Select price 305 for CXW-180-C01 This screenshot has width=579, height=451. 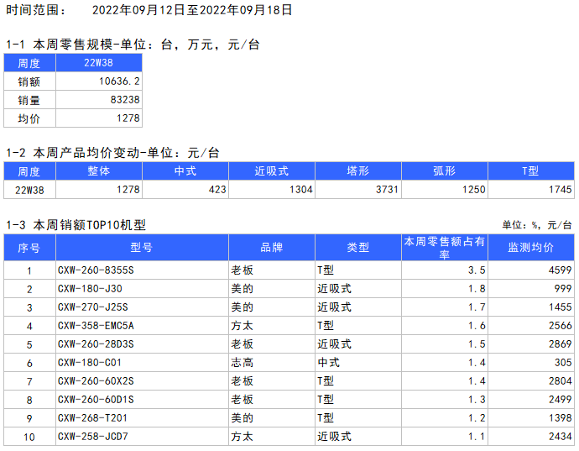pos(563,363)
